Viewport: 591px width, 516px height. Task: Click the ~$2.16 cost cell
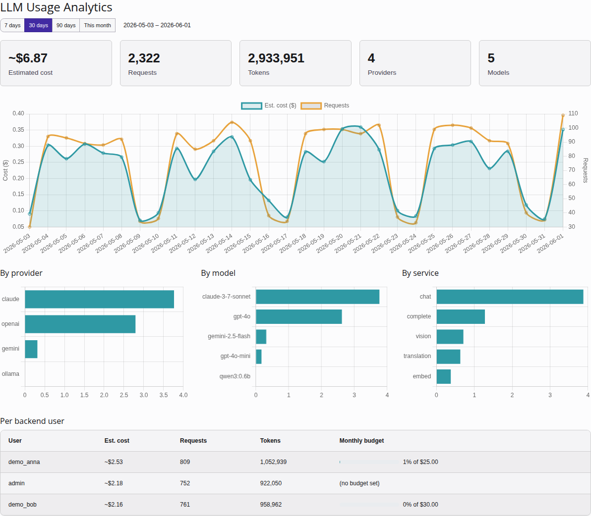tap(114, 504)
